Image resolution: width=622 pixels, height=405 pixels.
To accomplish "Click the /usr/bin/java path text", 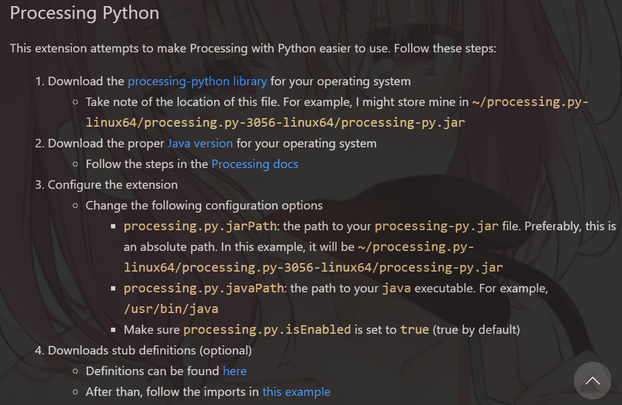I will [x=171, y=309].
